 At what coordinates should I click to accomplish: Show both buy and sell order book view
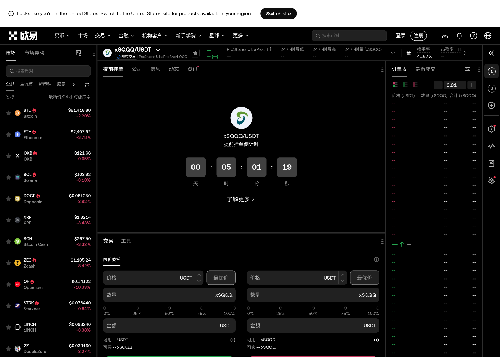point(395,85)
